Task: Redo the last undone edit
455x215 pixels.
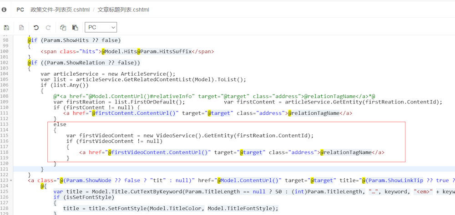Action: pos(48,28)
